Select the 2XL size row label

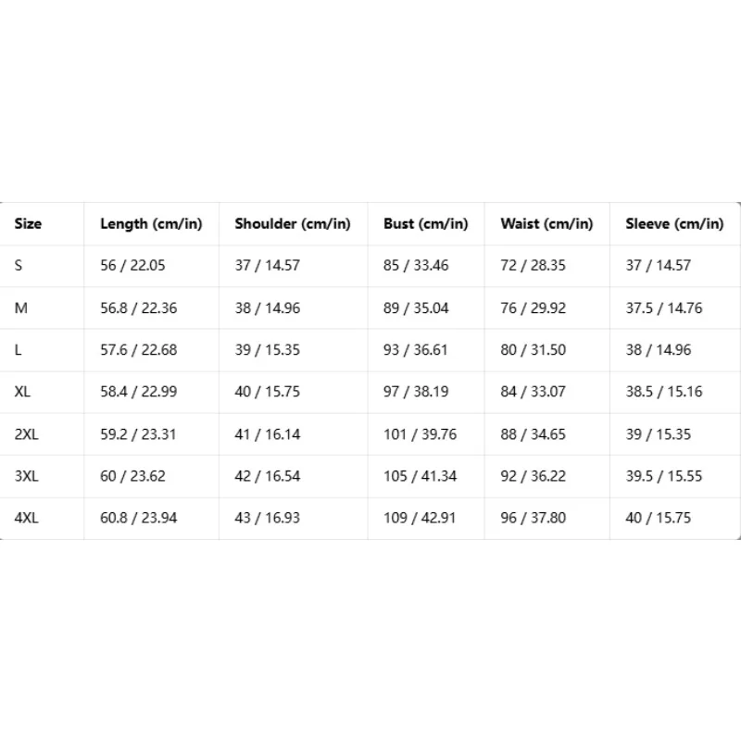tap(27, 433)
